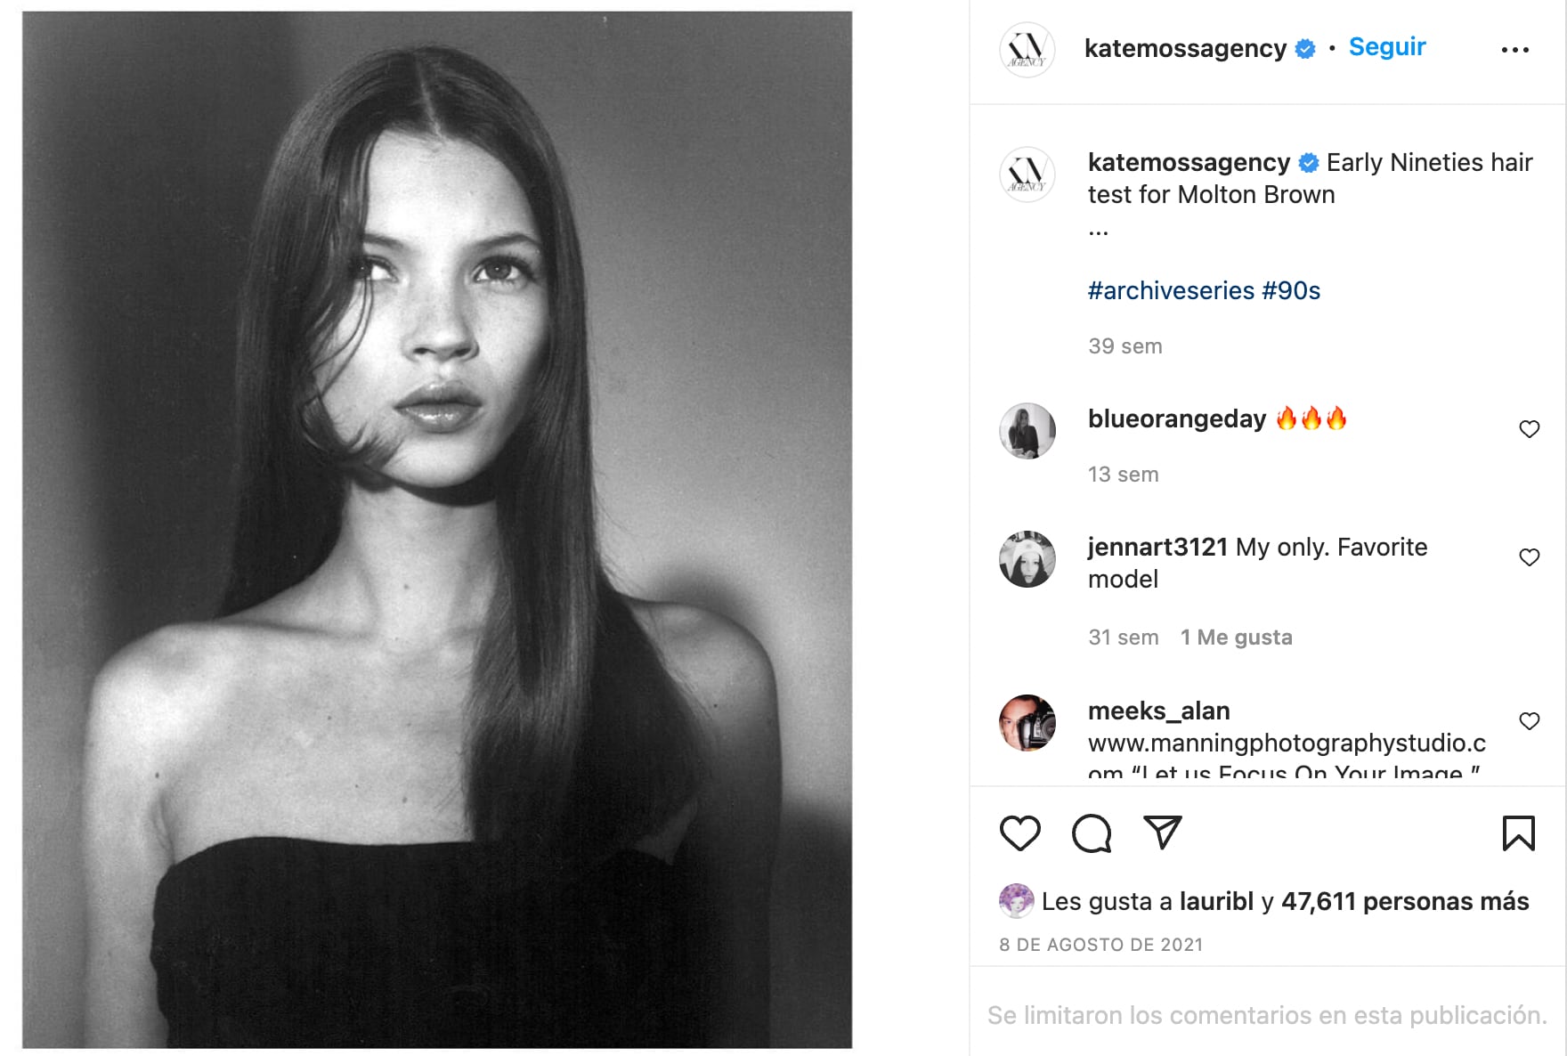Click the katemossagency verified badge

pyautogui.click(x=1303, y=48)
